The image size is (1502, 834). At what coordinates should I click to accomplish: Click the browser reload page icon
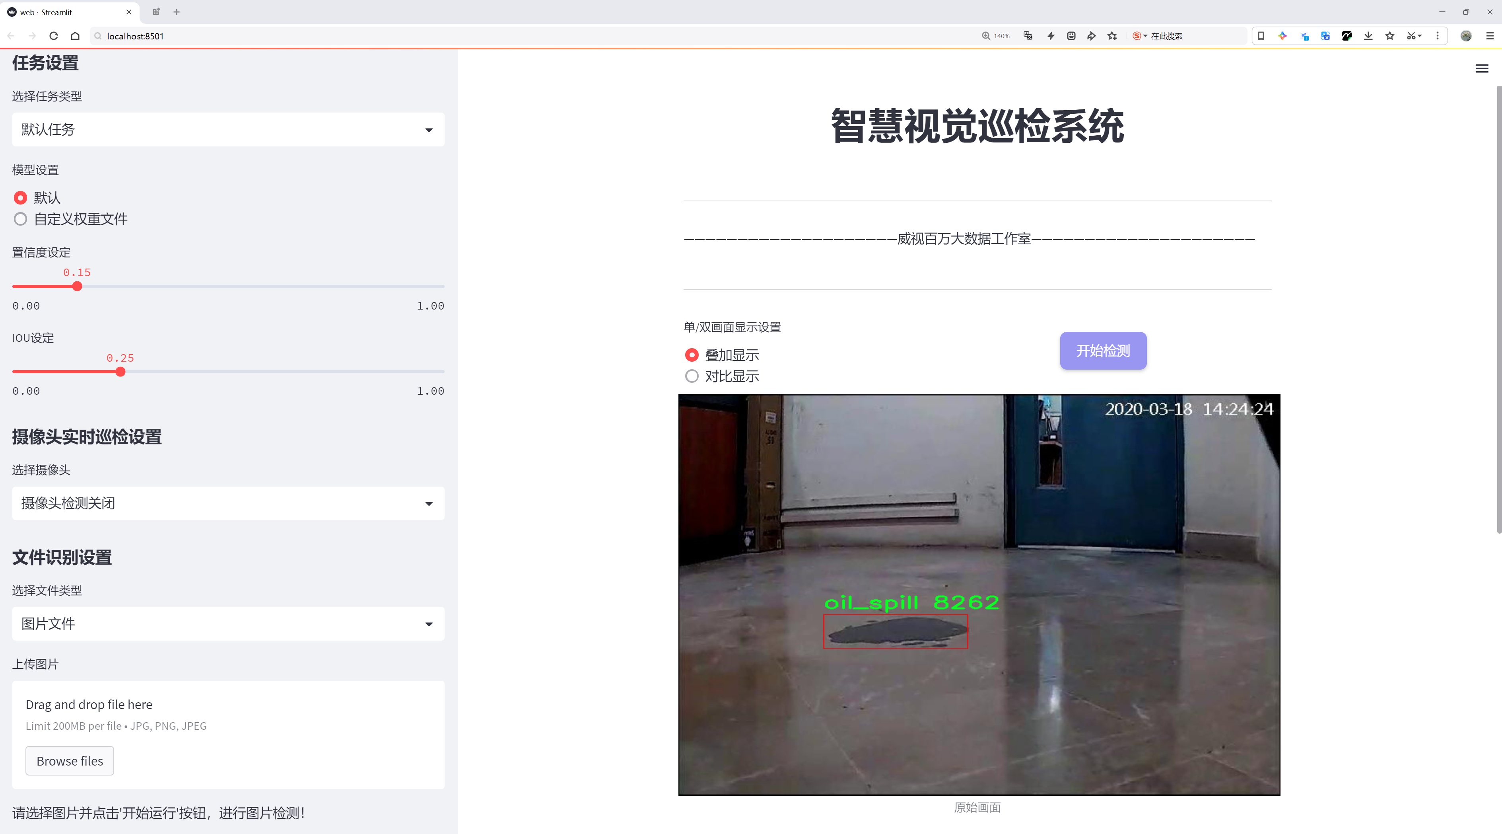54,36
